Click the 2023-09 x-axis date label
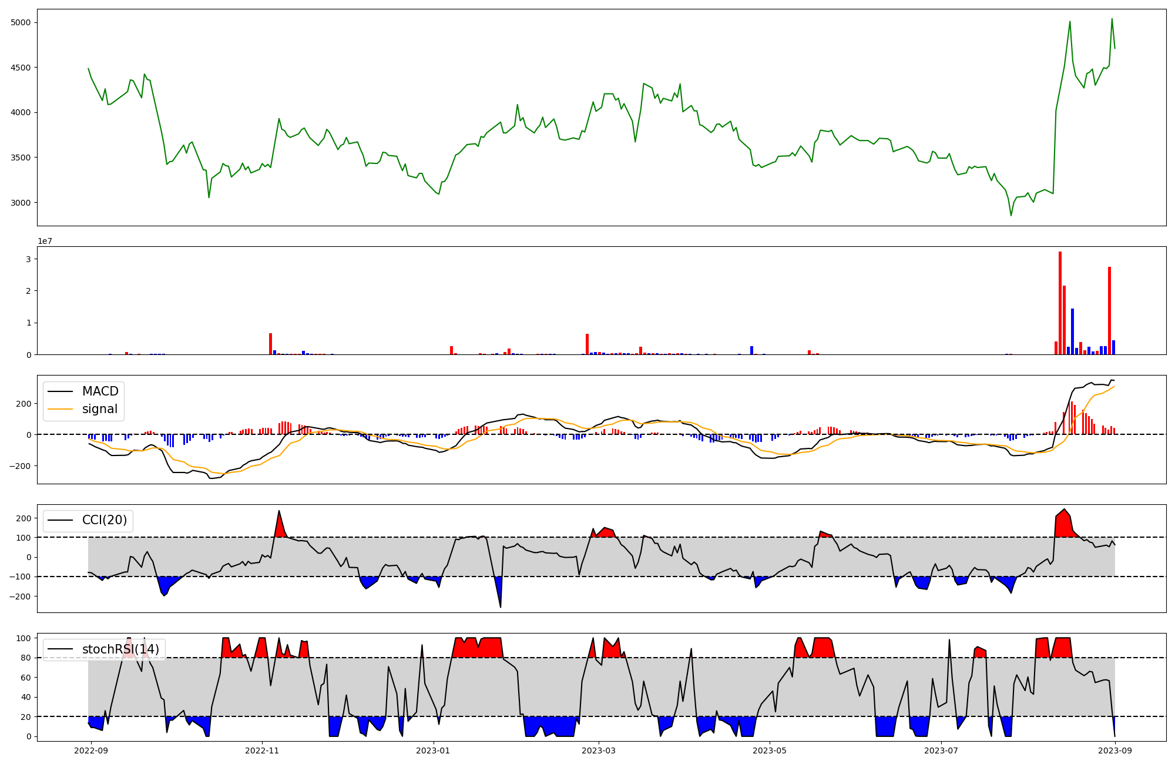This screenshot has height=764, width=1175. 1115,750
